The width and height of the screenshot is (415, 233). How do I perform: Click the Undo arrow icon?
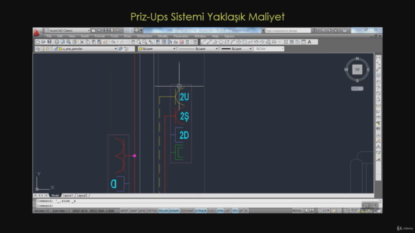coord(113,42)
